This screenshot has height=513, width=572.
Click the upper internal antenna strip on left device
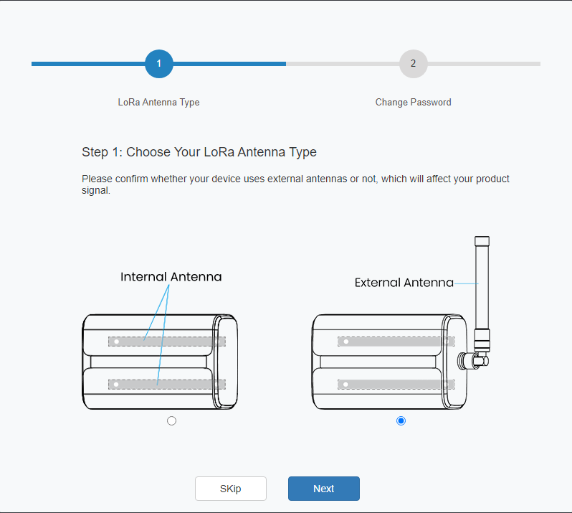tap(167, 342)
